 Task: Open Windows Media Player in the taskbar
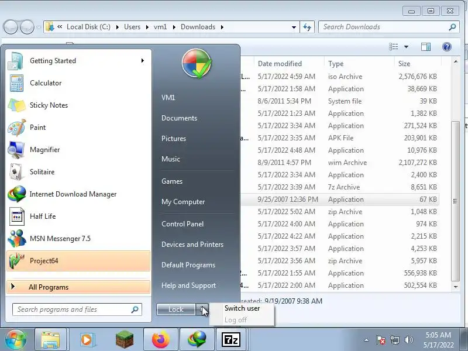tap(87, 340)
